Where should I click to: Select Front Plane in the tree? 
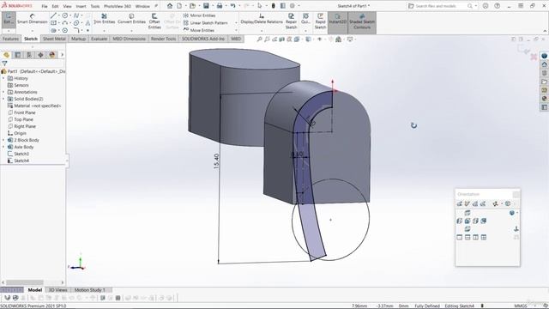coord(21,112)
